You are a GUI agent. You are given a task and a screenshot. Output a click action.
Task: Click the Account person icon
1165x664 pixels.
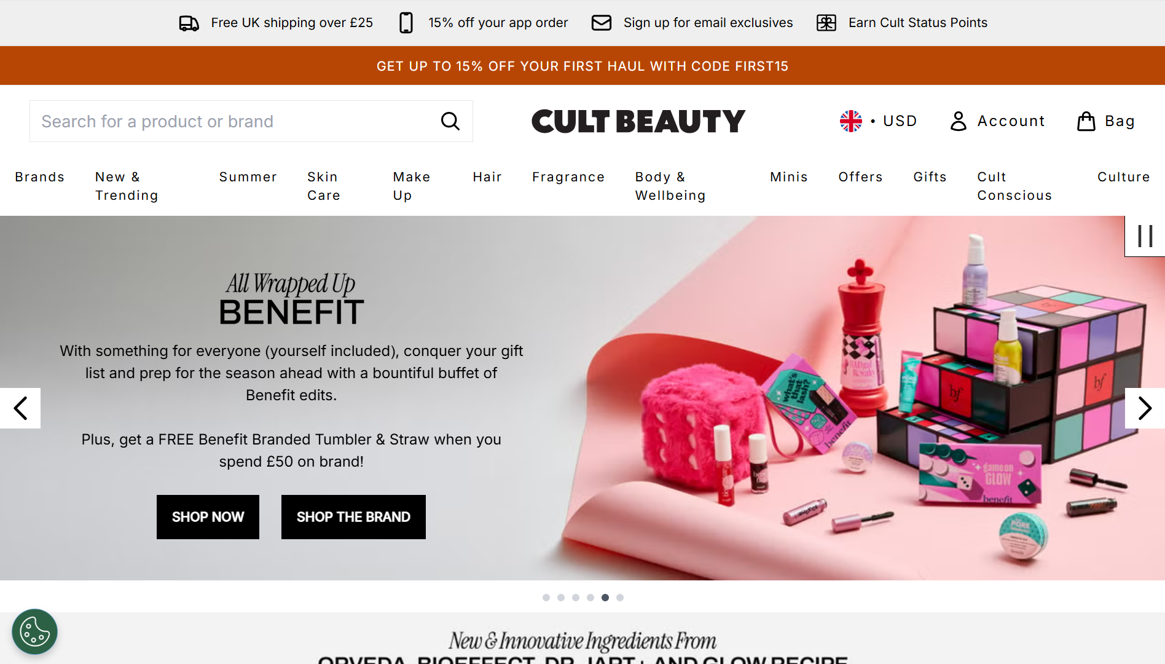pyautogui.click(x=958, y=121)
